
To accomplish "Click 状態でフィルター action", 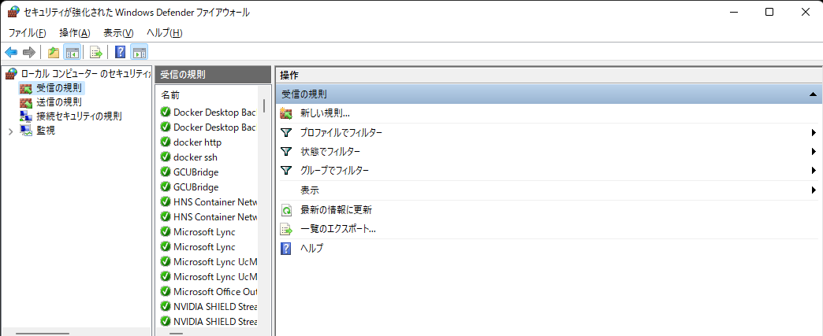I will (x=330, y=152).
